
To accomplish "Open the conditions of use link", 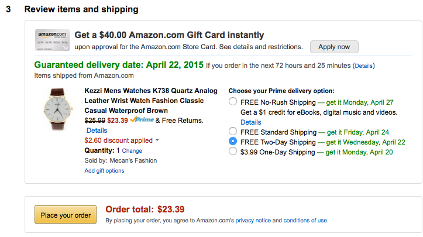I will (x=305, y=221).
